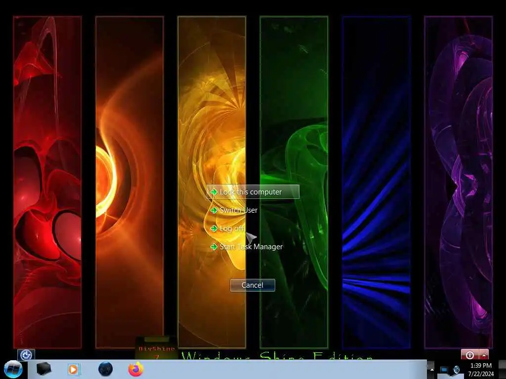The height and width of the screenshot is (379, 506).
Task: Select the Switch User option
Action: [x=239, y=210]
